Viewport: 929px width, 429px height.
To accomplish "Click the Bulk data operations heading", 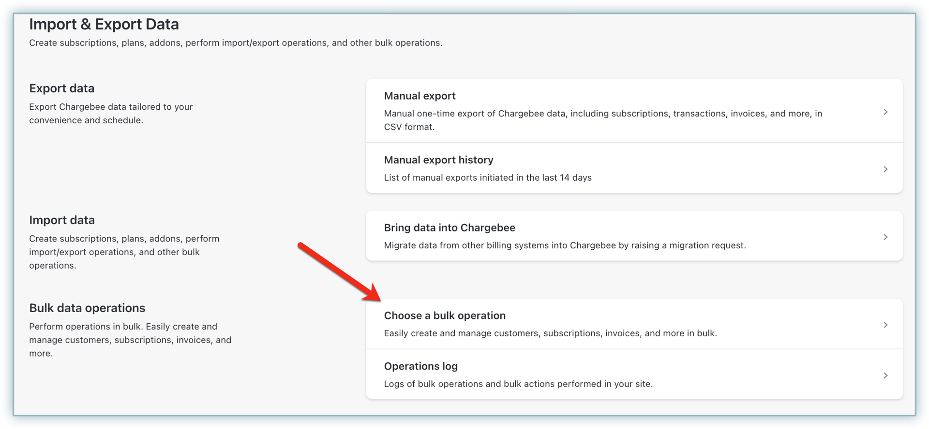I will tap(87, 308).
